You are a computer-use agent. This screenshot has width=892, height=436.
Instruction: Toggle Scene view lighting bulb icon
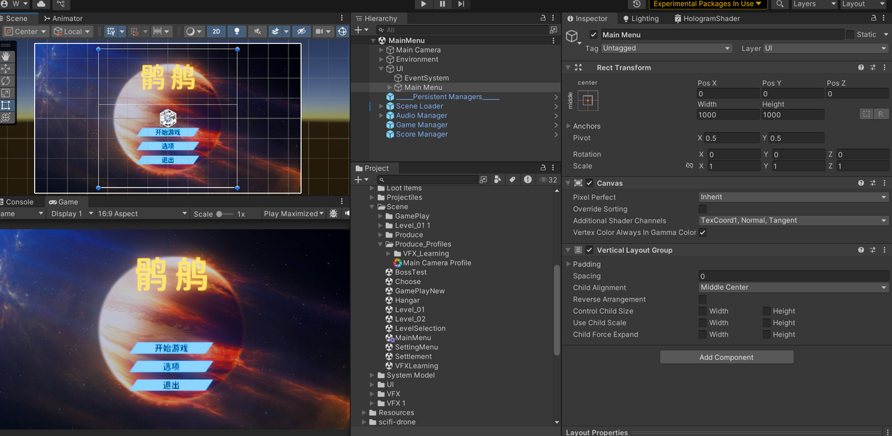tap(236, 31)
